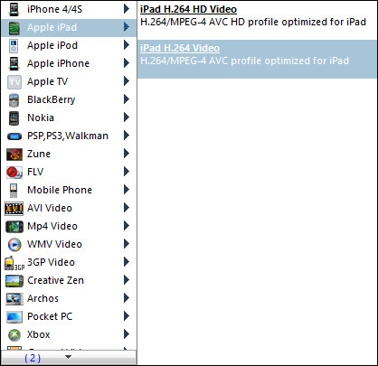
Task: Click the PSP console icon
Action: (14, 136)
